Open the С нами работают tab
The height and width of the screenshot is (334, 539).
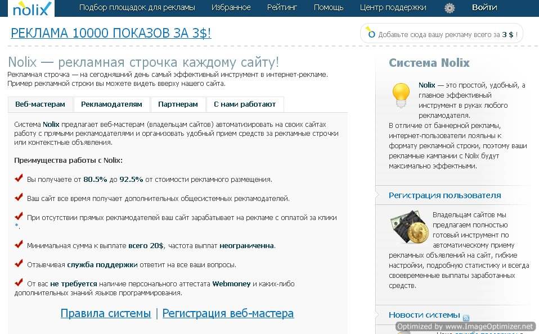[245, 104]
